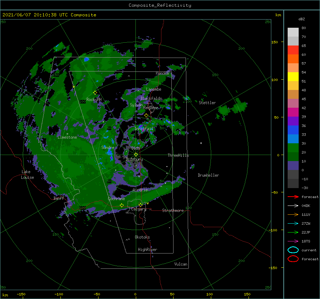Click the Lake Louise label

(x=27, y=175)
